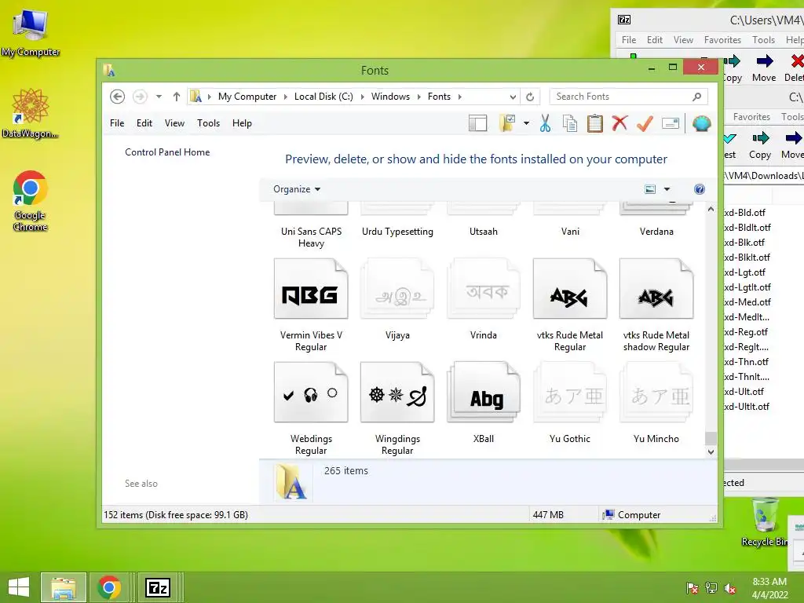
Task: Open Classic Shell settings shell icon
Action: pos(701,123)
